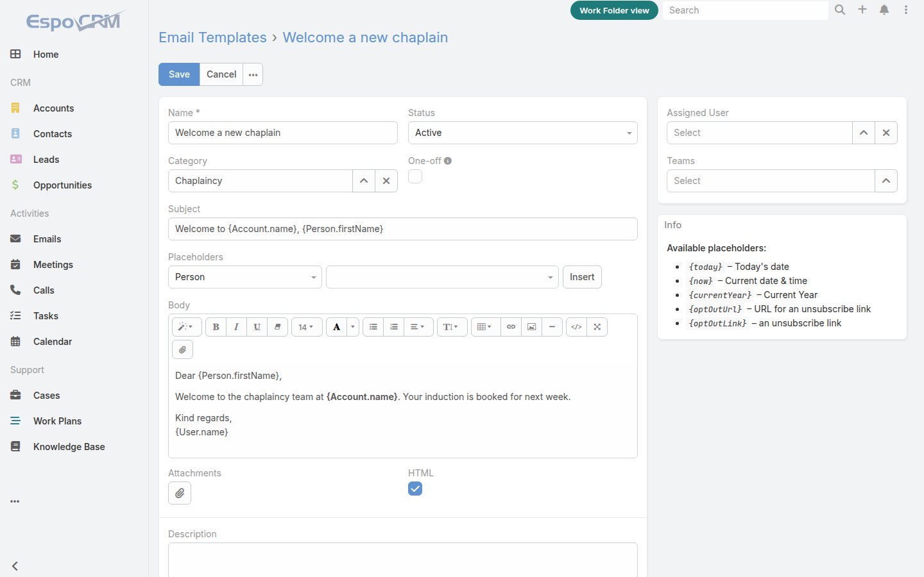Image resolution: width=924 pixels, height=577 pixels.
Task: Insert an unordered bullet list
Action: click(x=373, y=327)
